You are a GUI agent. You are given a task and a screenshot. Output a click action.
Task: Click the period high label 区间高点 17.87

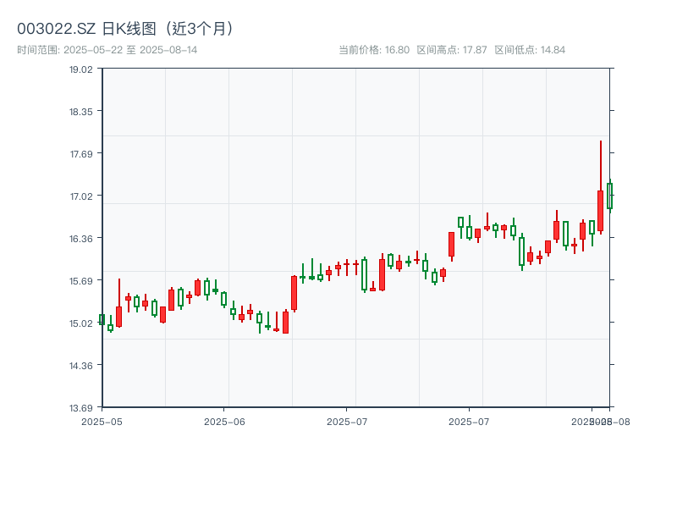[x=452, y=50]
